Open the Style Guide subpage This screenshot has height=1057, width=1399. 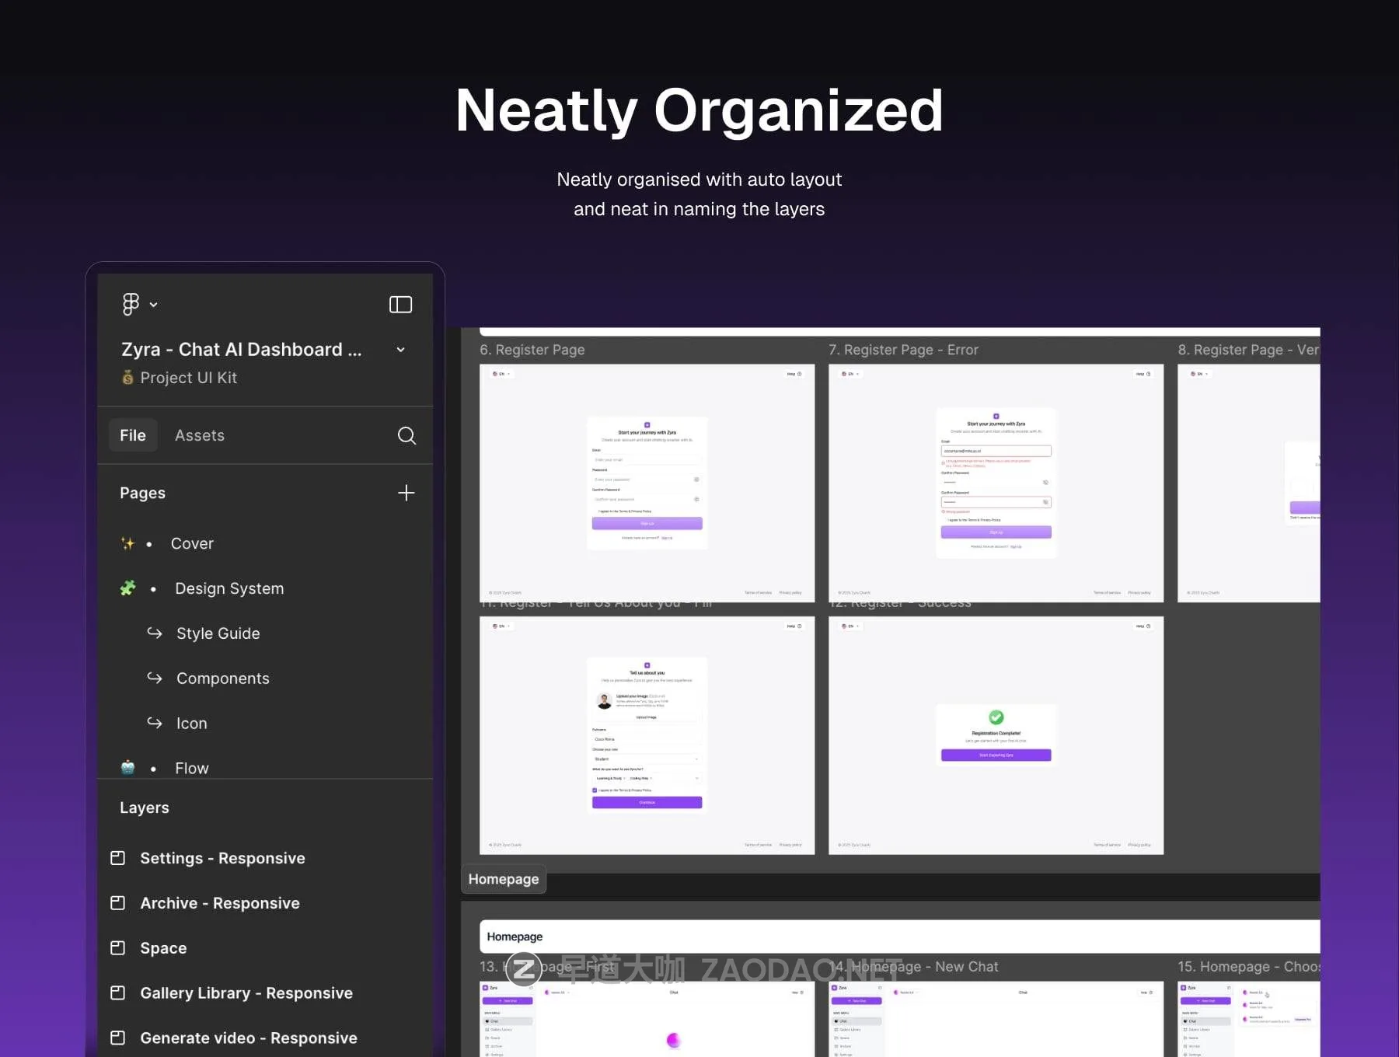[x=218, y=634]
